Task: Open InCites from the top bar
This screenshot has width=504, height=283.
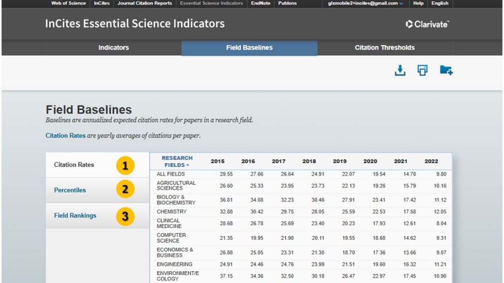Action: [x=101, y=3]
